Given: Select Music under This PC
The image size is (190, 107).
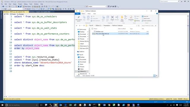Looking at the screenshot, I should [x=81, y=64].
